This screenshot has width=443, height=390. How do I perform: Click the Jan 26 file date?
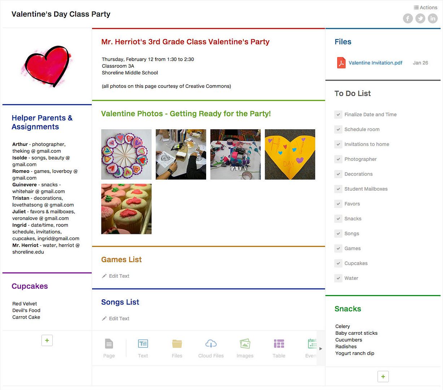(421, 63)
